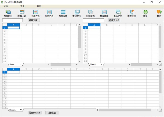Click horizontal scrollbar thumb of bottom grid
This screenshot has height=117, width=164.
(125, 110)
